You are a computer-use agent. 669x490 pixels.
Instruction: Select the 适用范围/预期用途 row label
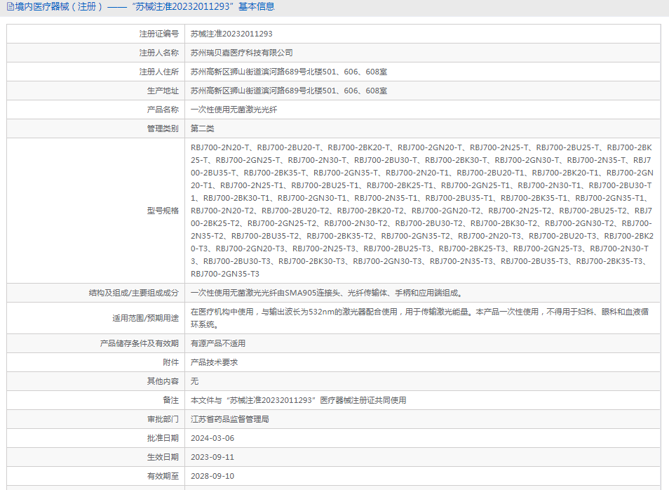click(145, 318)
